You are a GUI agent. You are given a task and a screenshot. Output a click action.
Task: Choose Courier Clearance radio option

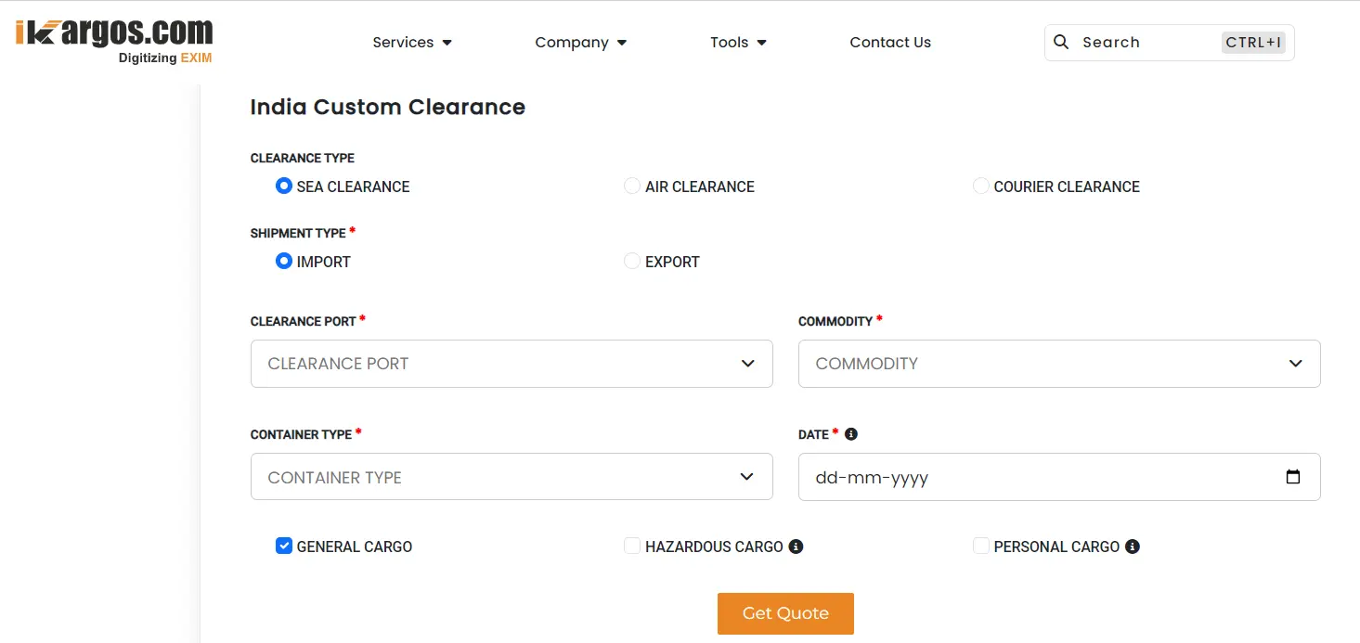click(x=980, y=186)
